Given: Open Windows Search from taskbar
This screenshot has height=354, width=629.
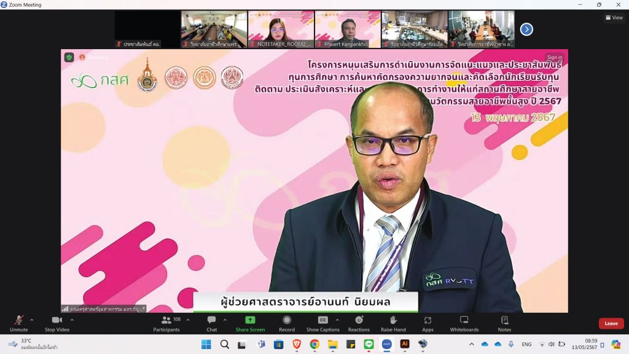Looking at the screenshot, I should tap(225, 344).
